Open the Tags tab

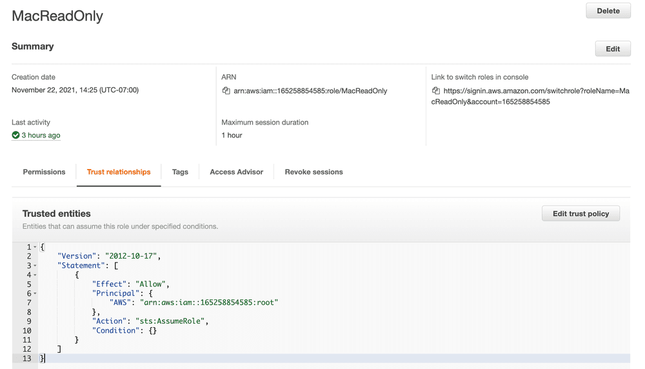[x=180, y=172]
